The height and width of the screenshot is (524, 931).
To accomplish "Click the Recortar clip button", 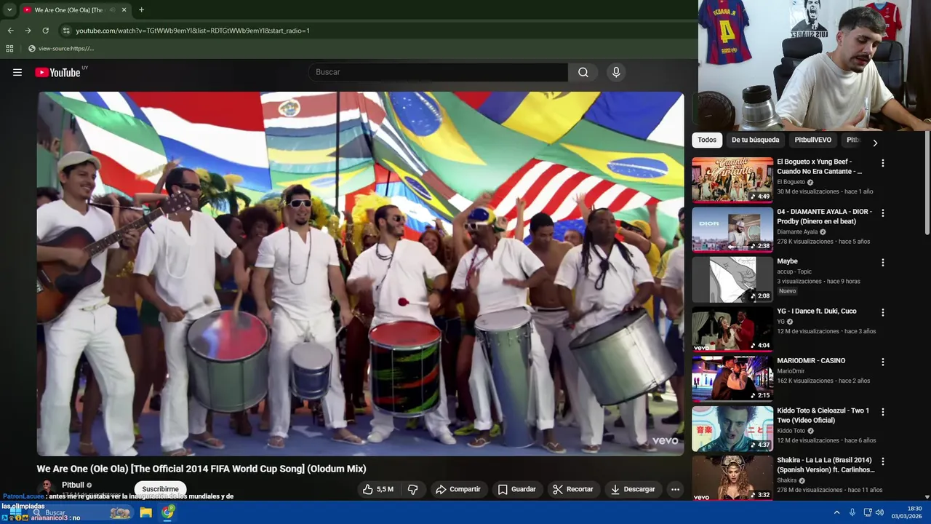I will 572,489.
